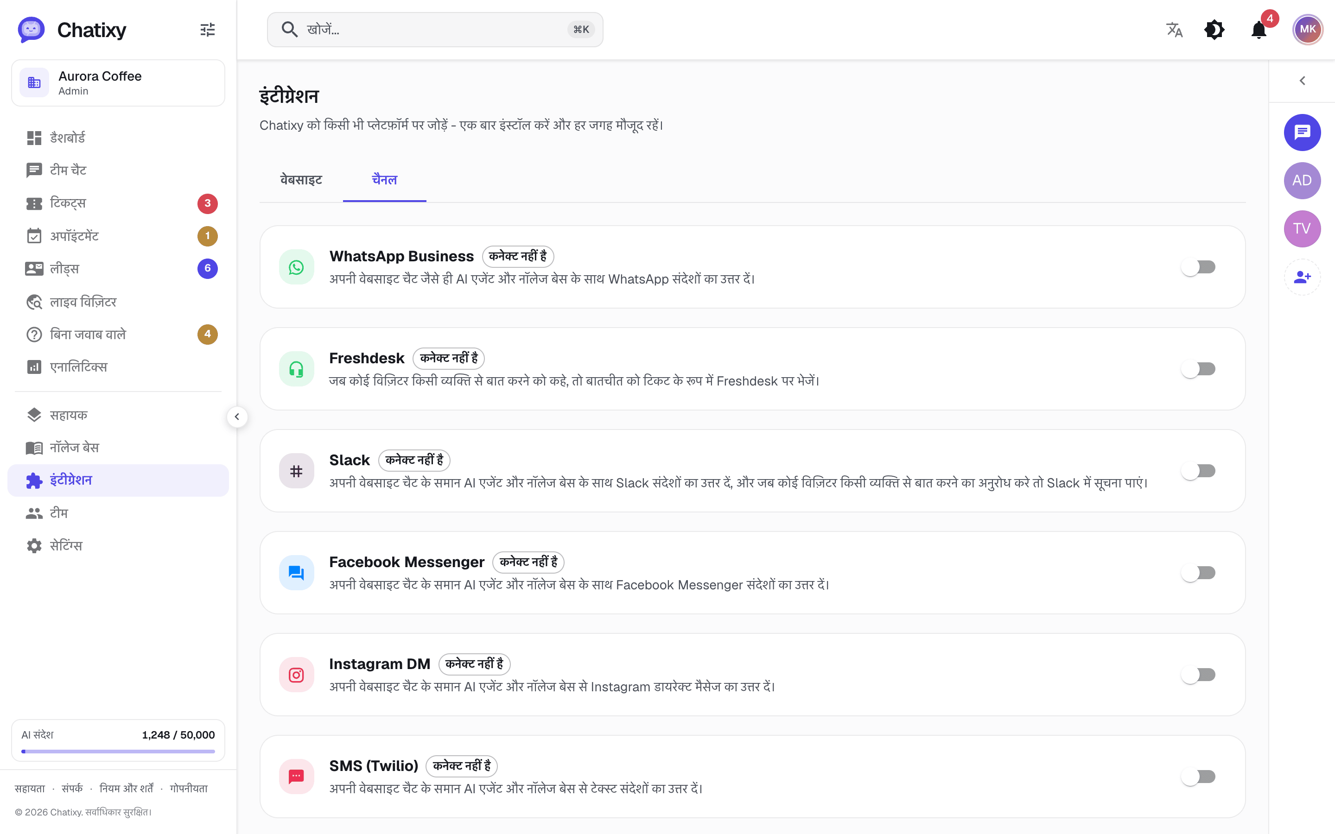Click the 1,248 / 50,000 usage text

[x=178, y=735]
